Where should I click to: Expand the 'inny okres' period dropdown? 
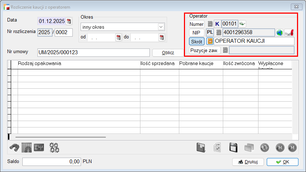coord(160,27)
